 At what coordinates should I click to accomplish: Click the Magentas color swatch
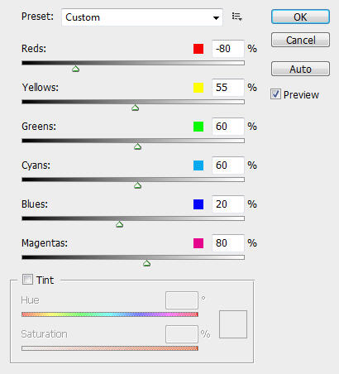click(x=198, y=243)
